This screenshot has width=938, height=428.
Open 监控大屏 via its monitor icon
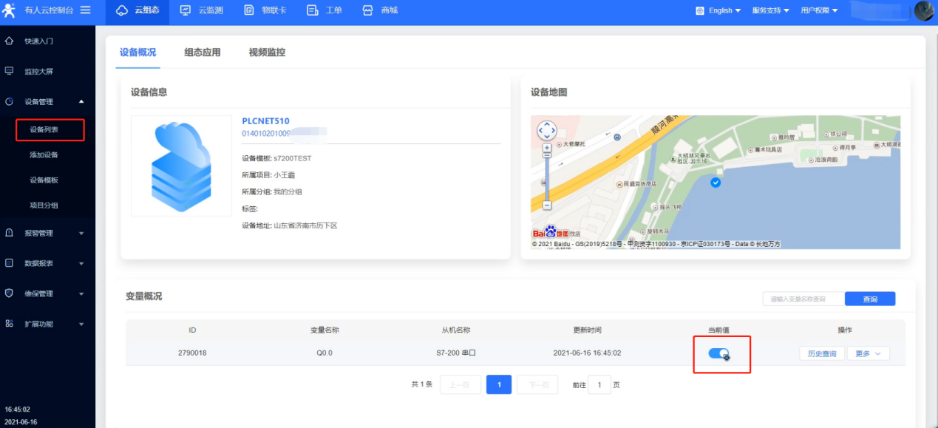pos(10,71)
